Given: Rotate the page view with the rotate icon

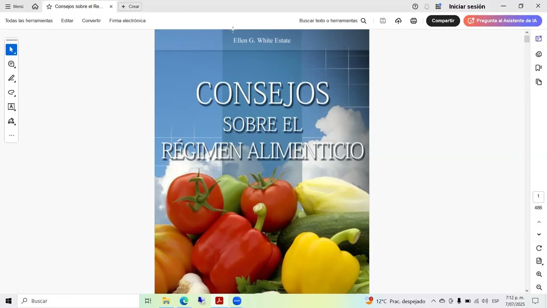Looking at the screenshot, I should tap(539, 248).
